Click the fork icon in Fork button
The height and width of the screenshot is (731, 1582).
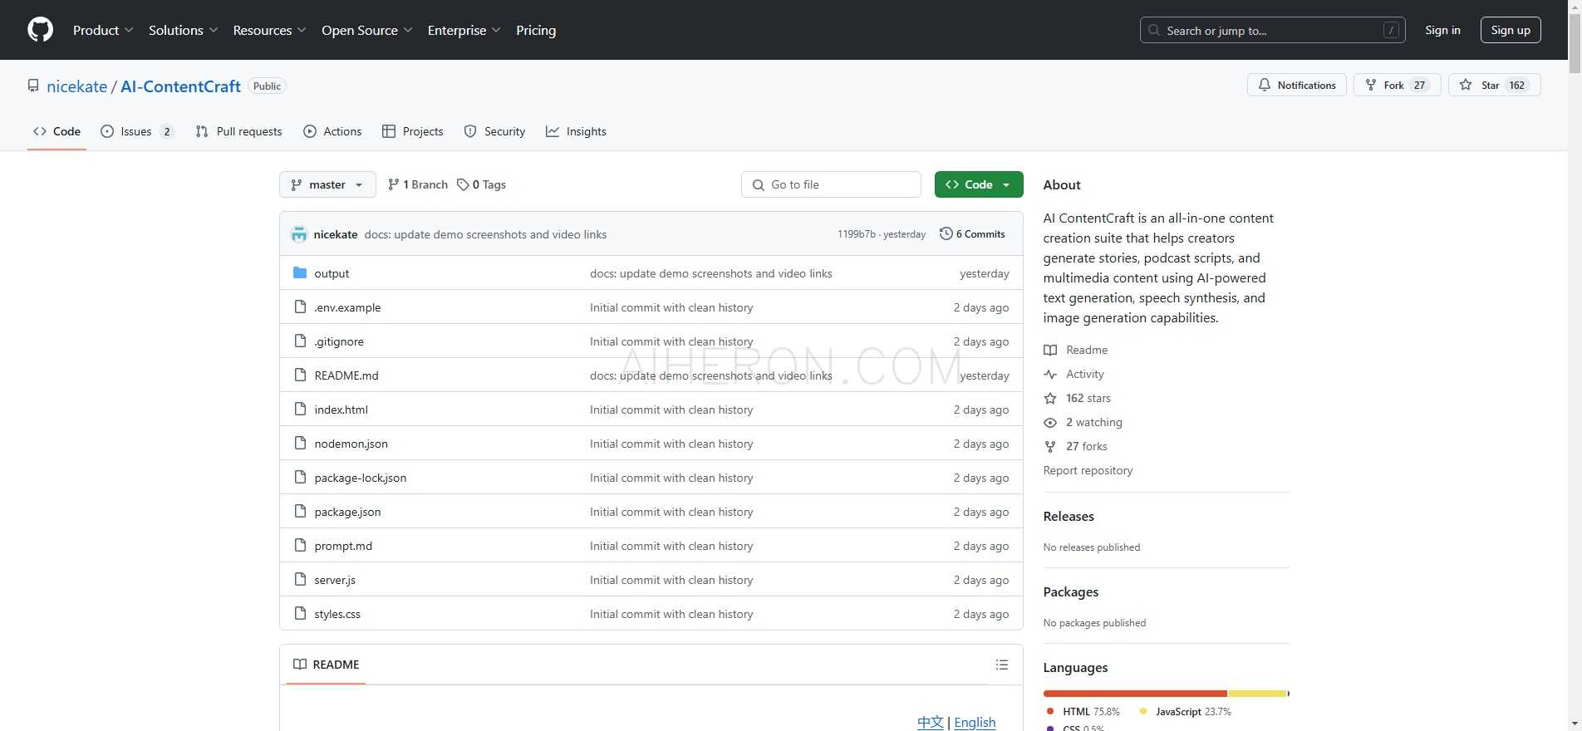1371,85
